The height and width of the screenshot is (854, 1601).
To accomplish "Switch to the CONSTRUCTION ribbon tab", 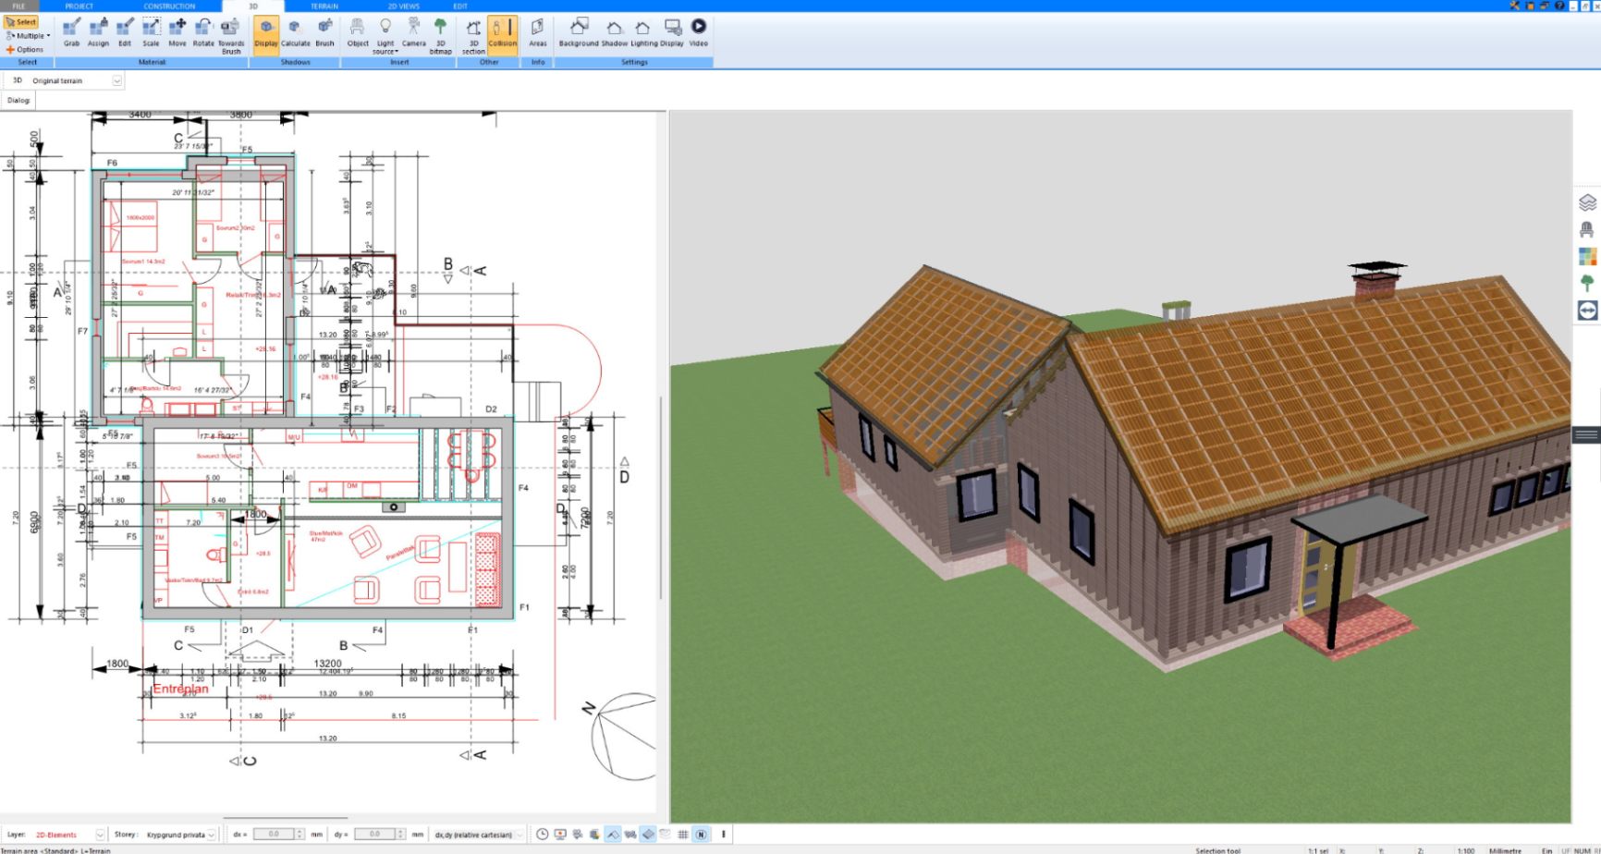I will point(169,6).
